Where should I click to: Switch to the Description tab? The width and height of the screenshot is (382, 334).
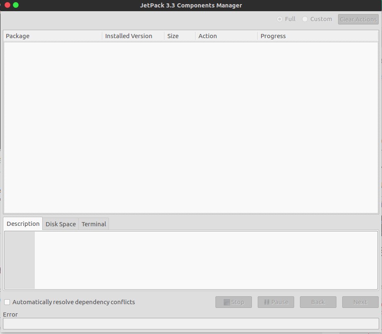pos(23,224)
